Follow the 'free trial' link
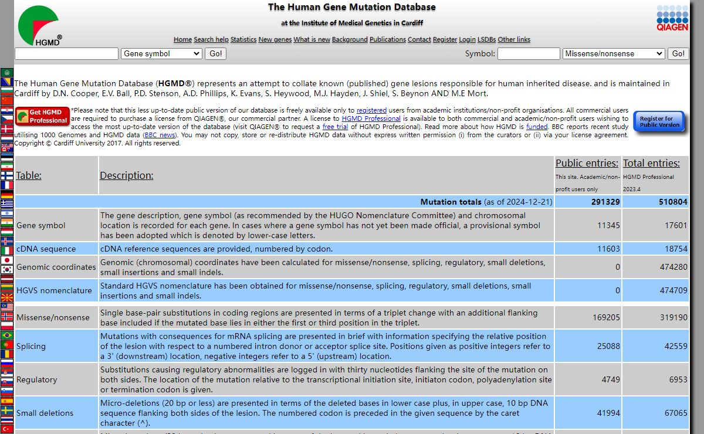Image resolution: width=704 pixels, height=434 pixels. coord(336,127)
